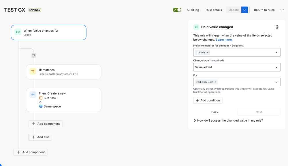Image resolution: width=288 pixels, height=166 pixels.
Task: Click the TEST CX rule title
Action: (15, 10)
